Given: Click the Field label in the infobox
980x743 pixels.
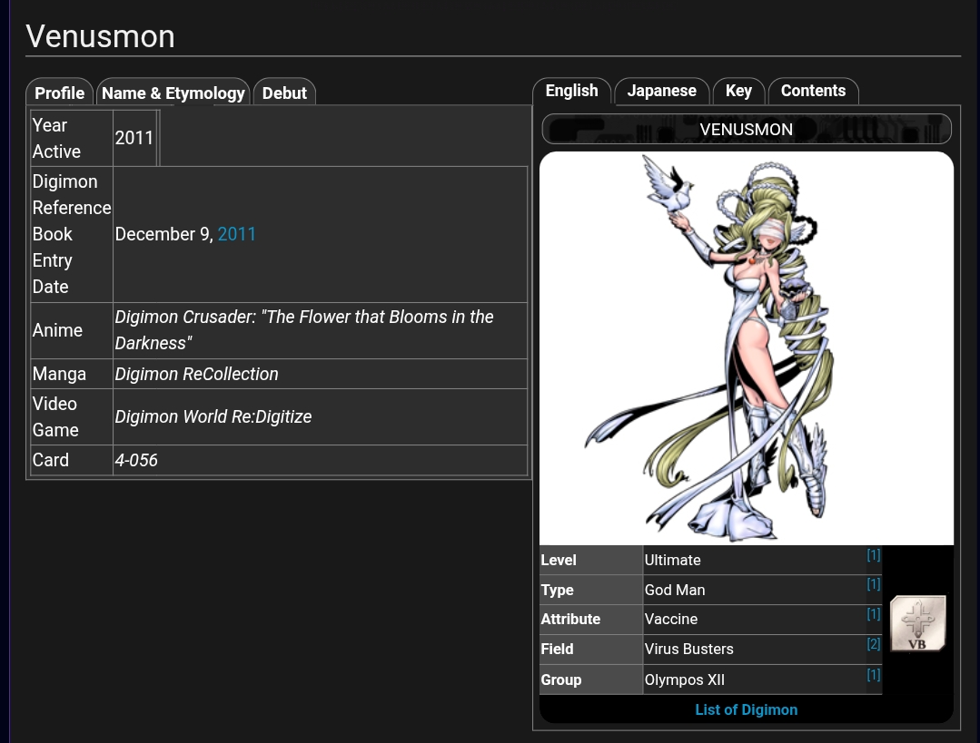Looking at the screenshot, I should pyautogui.click(x=557, y=650).
